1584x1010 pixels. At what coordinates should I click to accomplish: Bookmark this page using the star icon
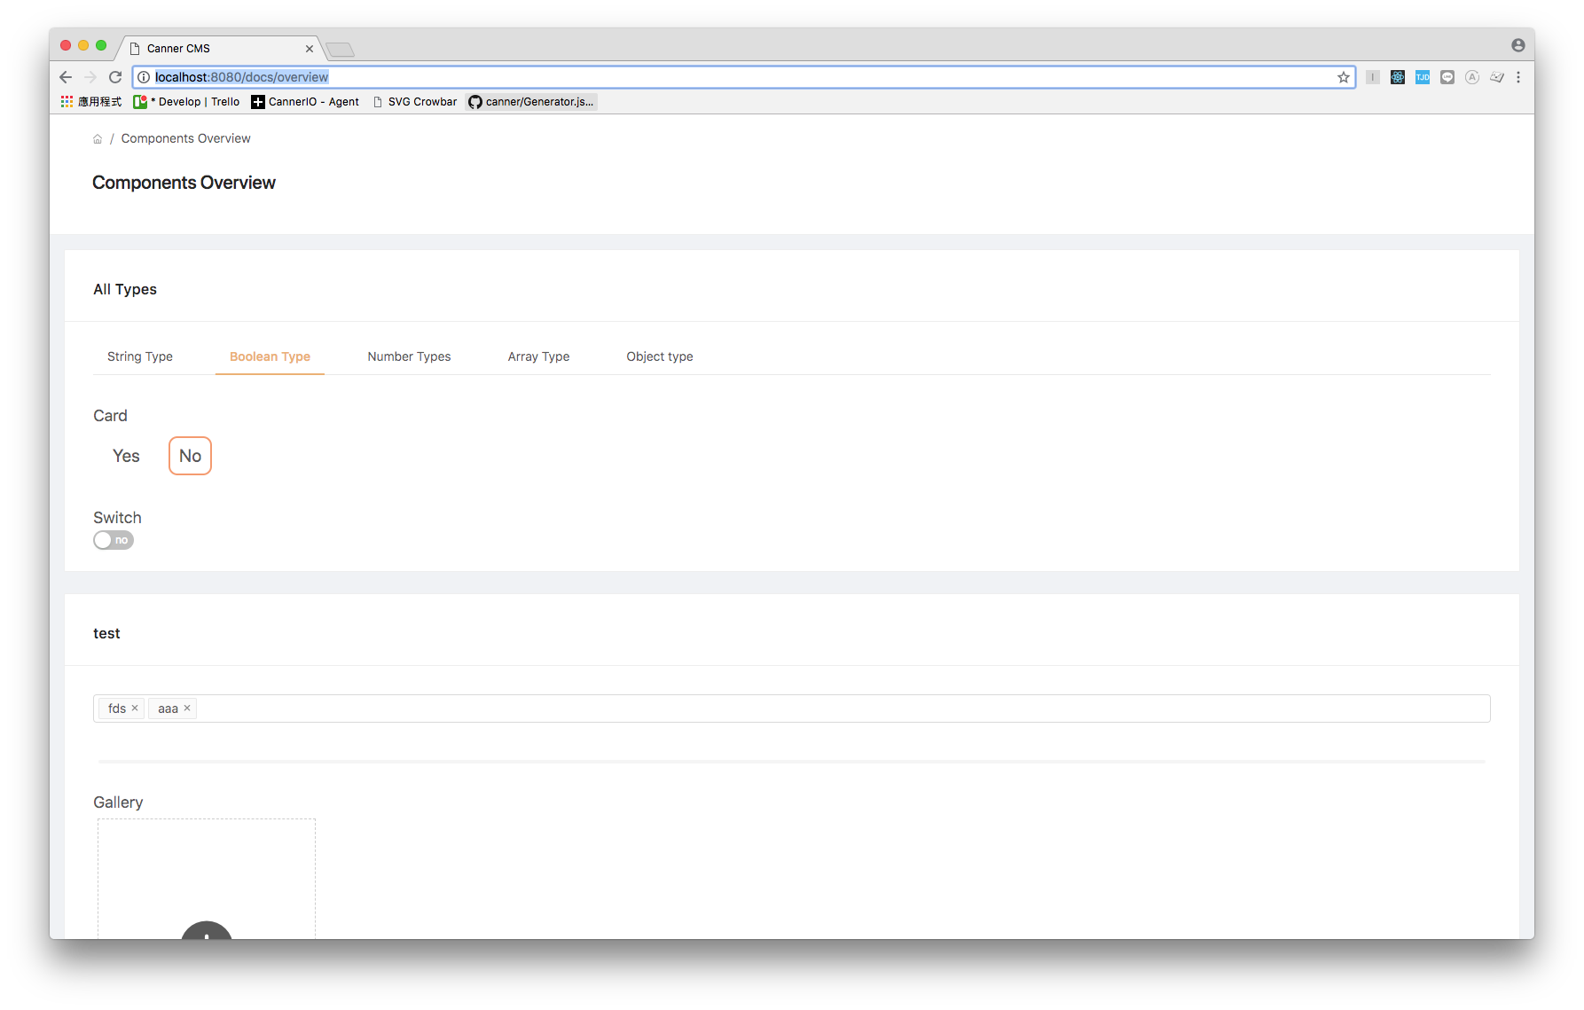pyautogui.click(x=1342, y=77)
